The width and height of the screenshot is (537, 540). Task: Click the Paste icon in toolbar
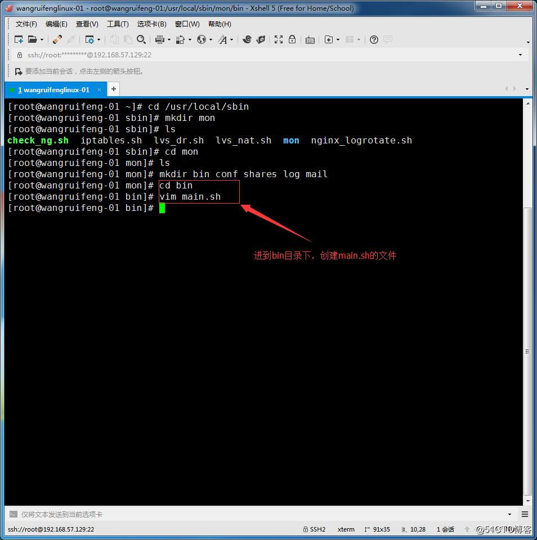[x=128, y=39]
